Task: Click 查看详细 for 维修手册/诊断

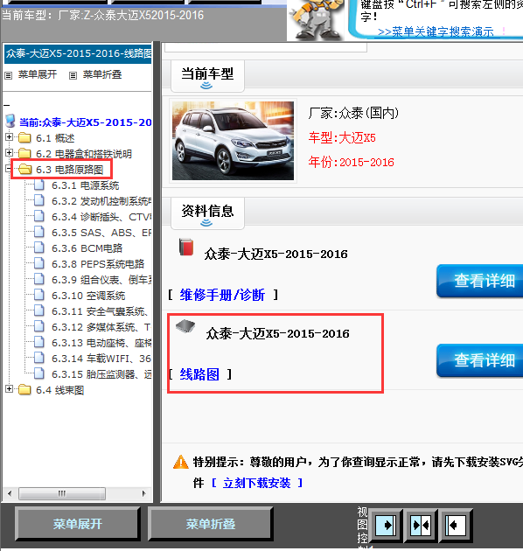Action: [x=480, y=281]
